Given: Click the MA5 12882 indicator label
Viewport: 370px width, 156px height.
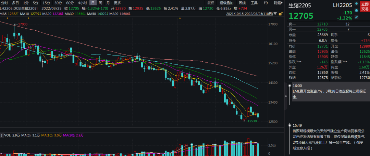Looking at the screenshot, I should click(x=9, y=14).
